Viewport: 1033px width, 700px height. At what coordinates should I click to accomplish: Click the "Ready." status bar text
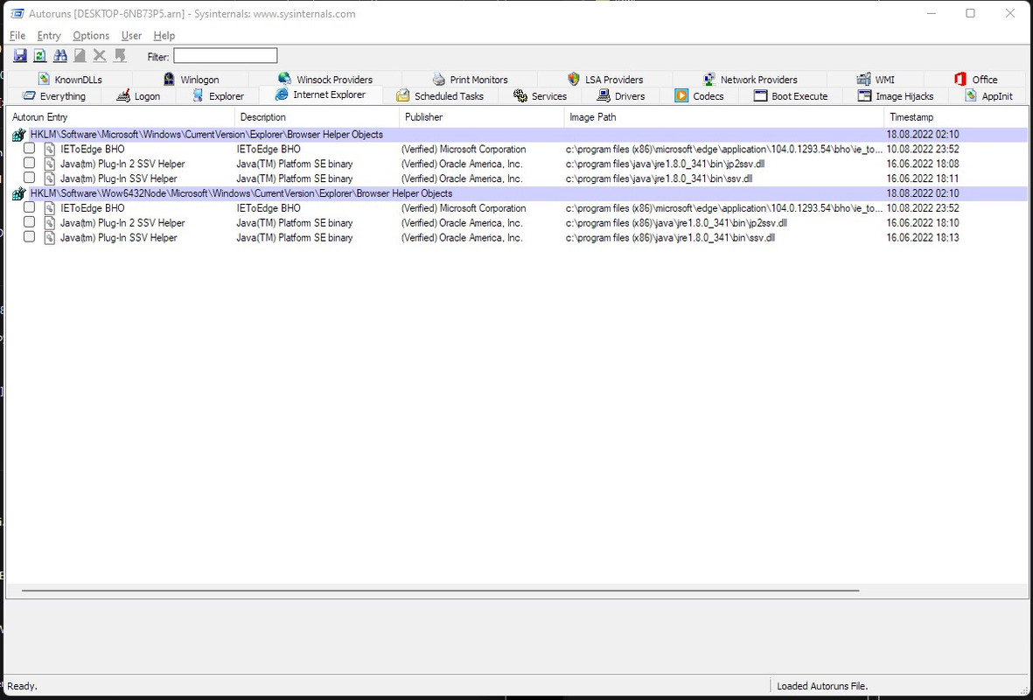22,686
